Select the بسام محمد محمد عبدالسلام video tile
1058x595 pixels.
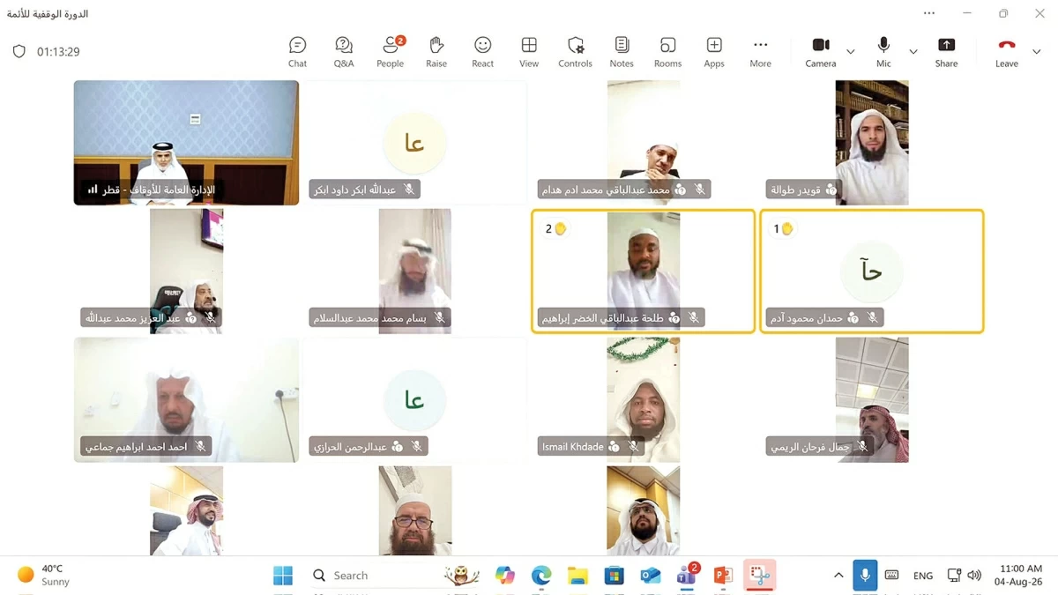(x=414, y=271)
